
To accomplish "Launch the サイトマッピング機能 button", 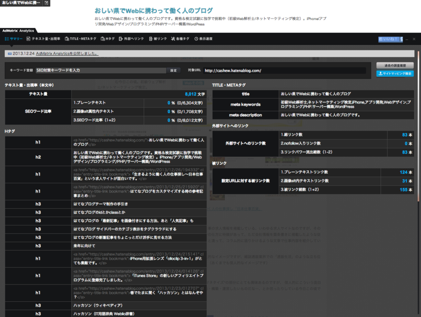I will (x=395, y=74).
